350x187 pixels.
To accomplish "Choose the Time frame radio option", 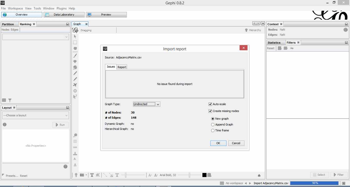I will pyautogui.click(x=213, y=130).
